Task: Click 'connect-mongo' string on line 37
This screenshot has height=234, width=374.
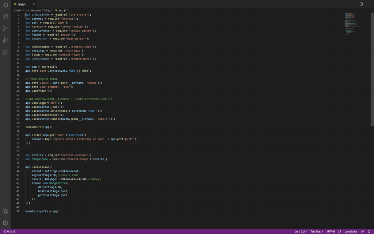Action: (x=77, y=159)
